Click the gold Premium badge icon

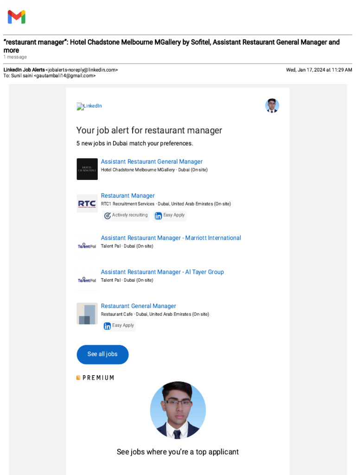pos(78,378)
